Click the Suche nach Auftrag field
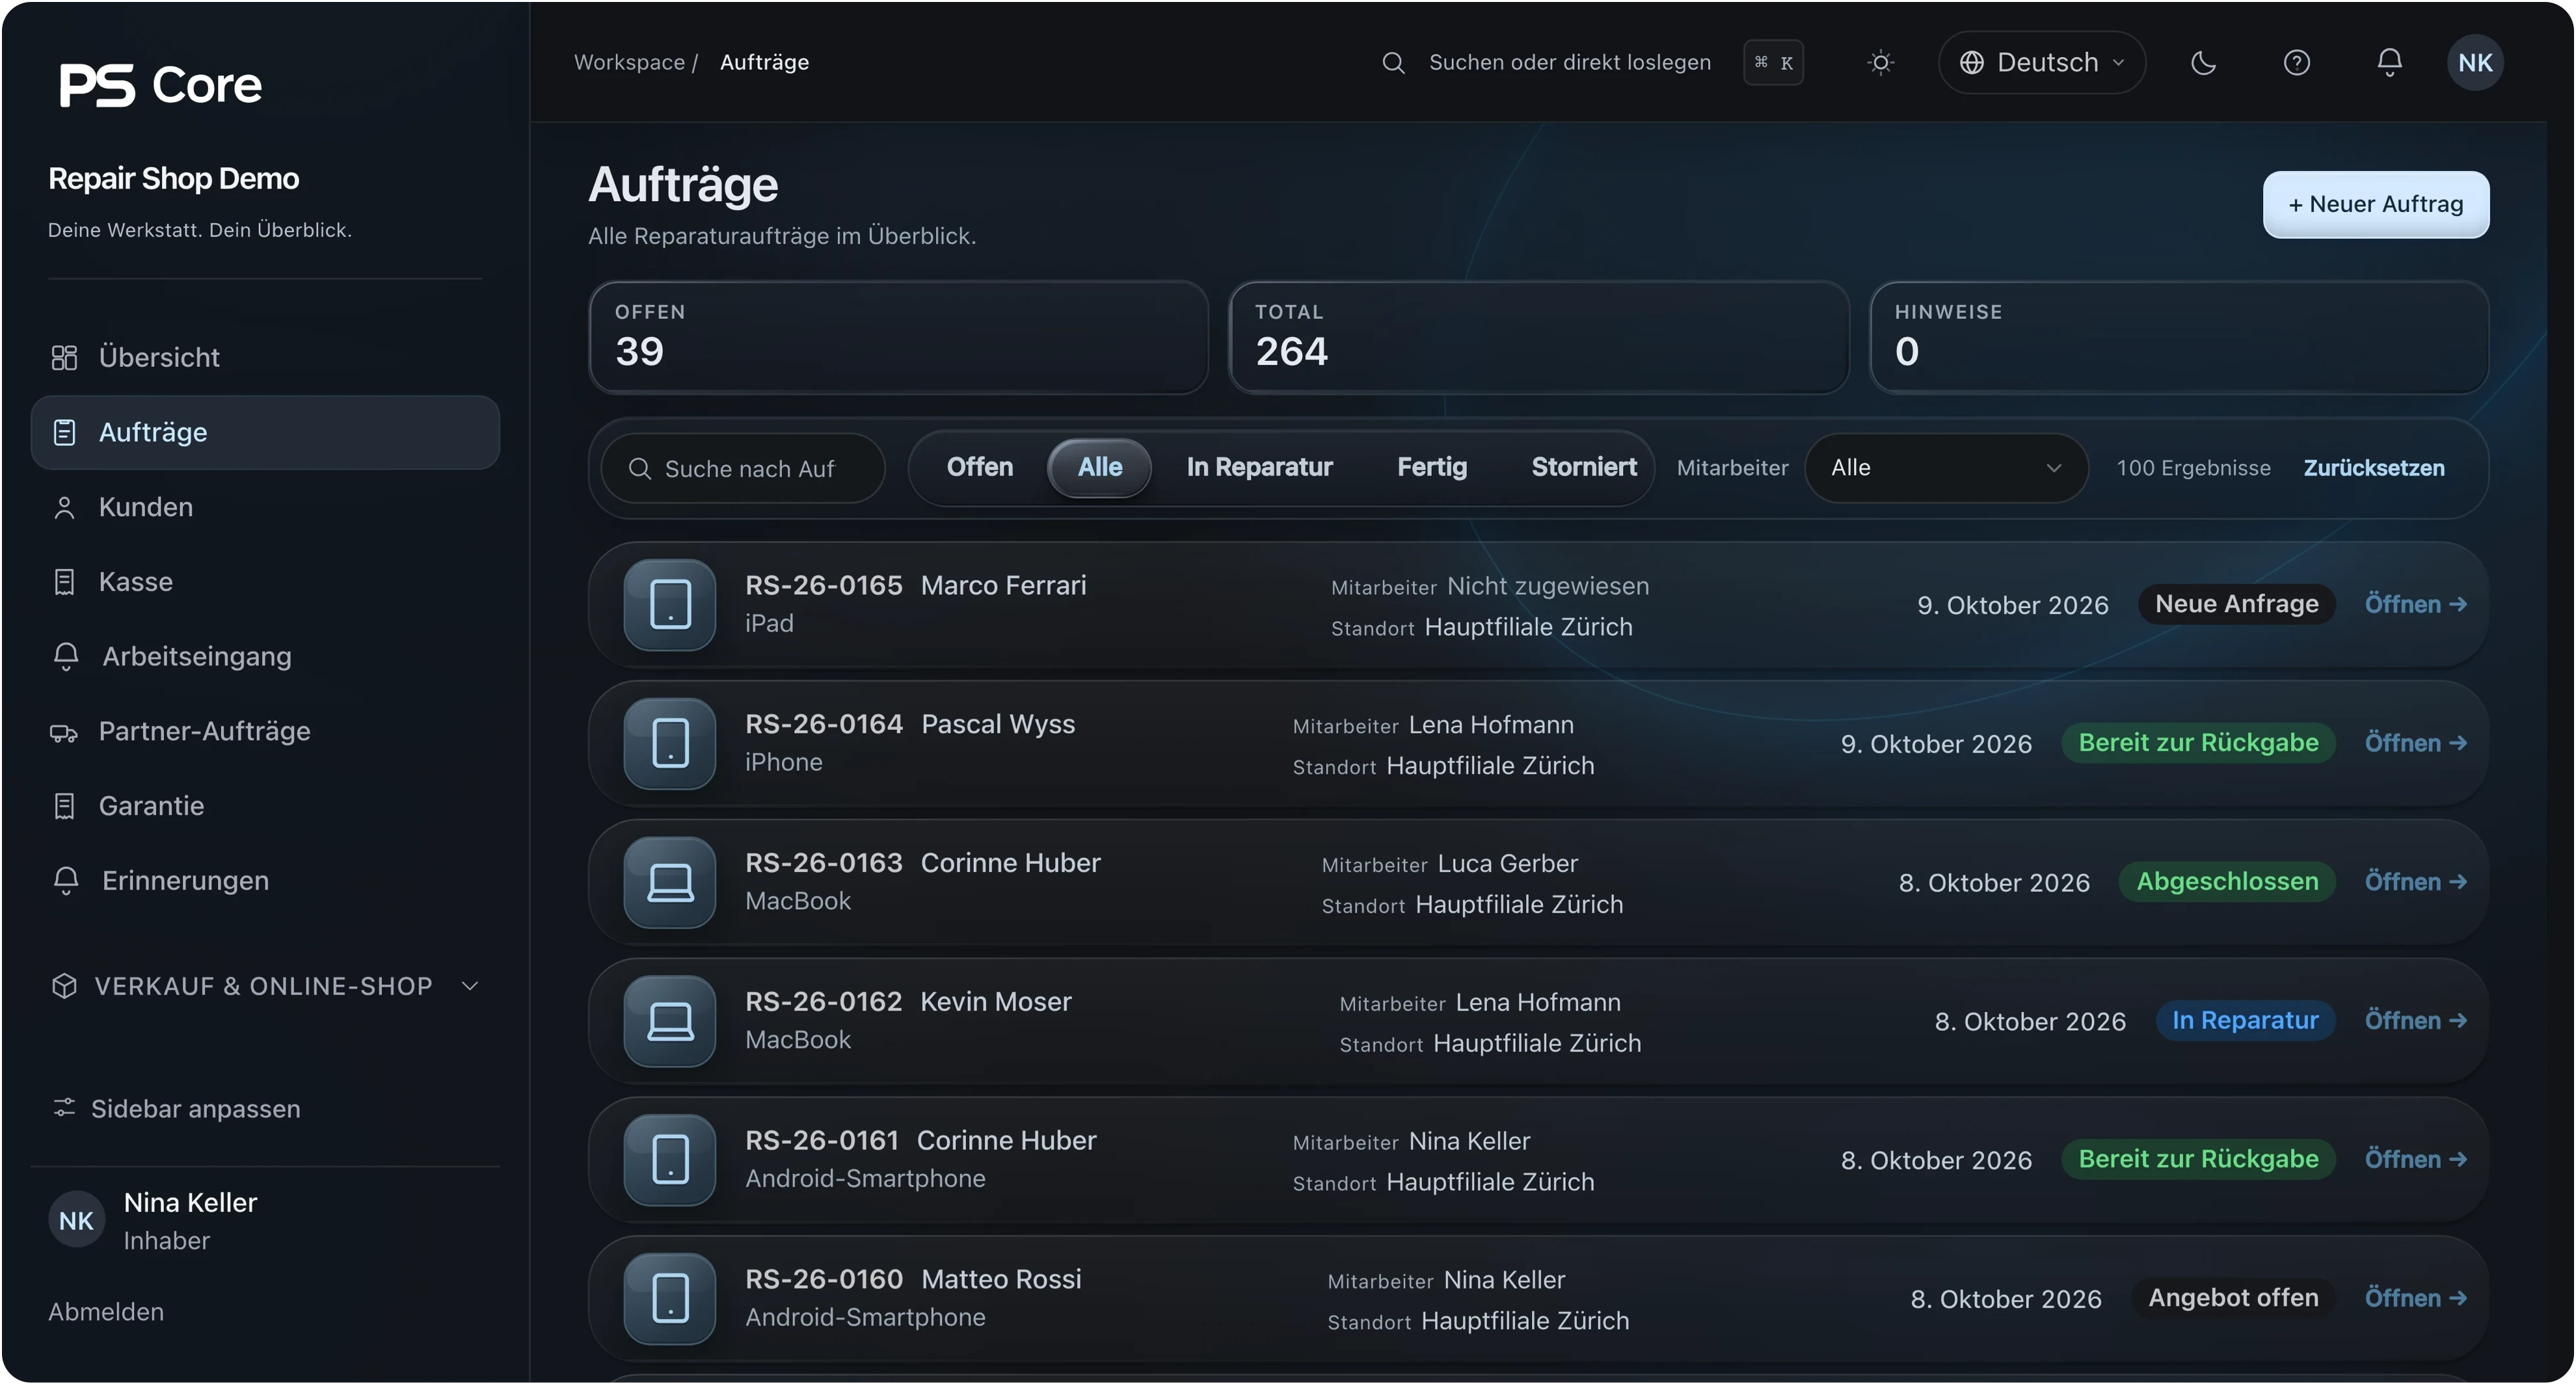 742,468
